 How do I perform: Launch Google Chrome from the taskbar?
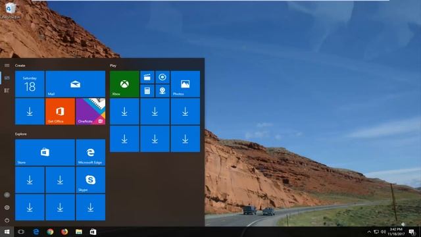pos(50,232)
